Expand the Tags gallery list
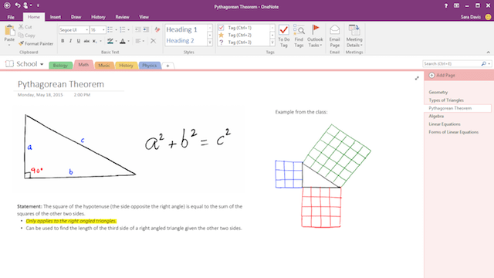 [x=272, y=42]
